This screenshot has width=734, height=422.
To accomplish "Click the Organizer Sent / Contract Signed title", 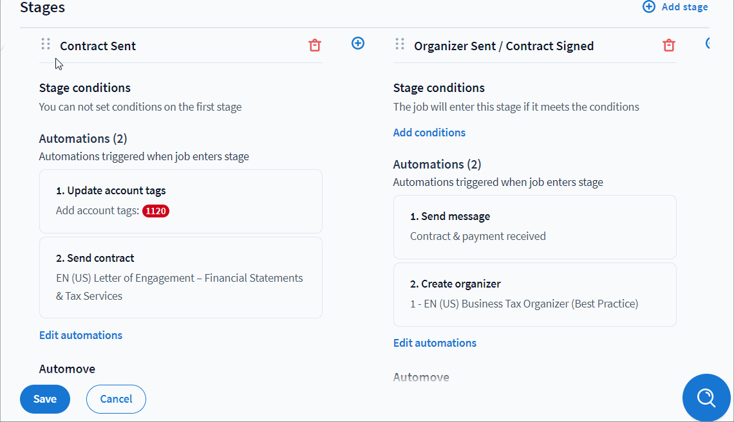I will (503, 46).
